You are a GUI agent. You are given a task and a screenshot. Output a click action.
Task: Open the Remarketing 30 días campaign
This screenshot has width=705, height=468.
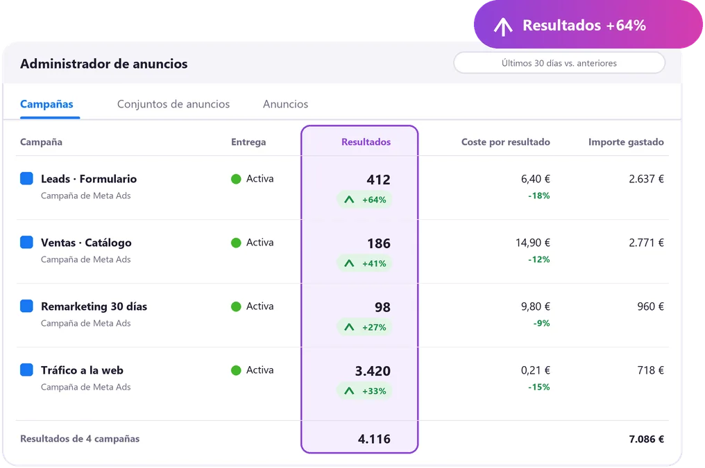coord(94,306)
